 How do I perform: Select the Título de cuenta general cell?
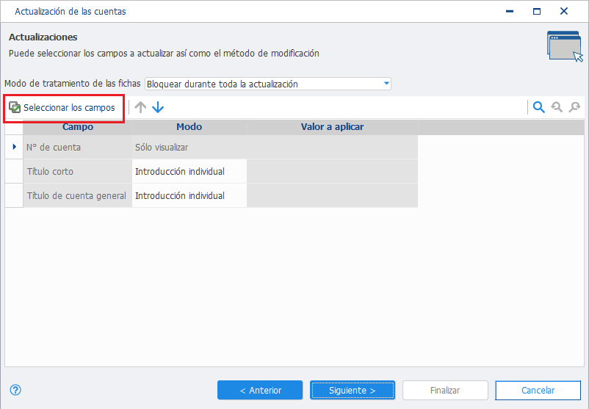click(x=78, y=195)
